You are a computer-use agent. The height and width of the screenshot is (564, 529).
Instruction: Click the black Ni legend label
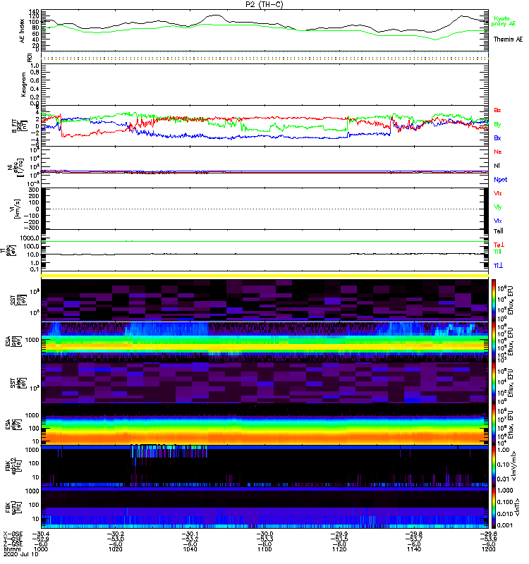click(497, 166)
